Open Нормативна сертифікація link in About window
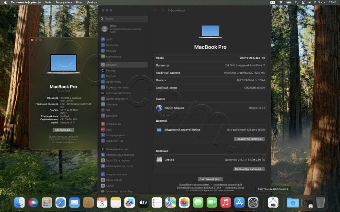Image resolution: width=340 pixels, height=212 pixels. [63, 136]
